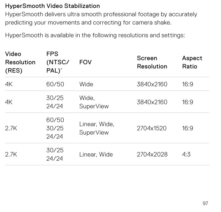The width and height of the screenshot is (221, 212).
Task: Select the 2704x1520 screen resolution cell
Action: pos(151,128)
